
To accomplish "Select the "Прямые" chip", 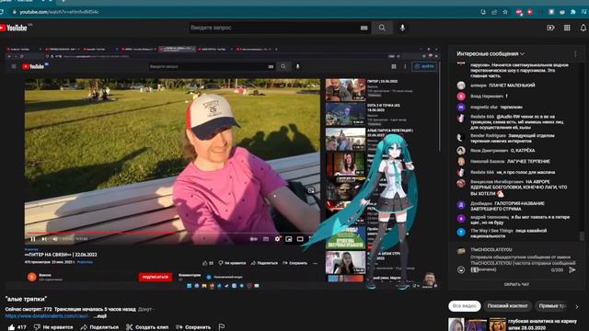I will pyautogui.click(x=552, y=306).
